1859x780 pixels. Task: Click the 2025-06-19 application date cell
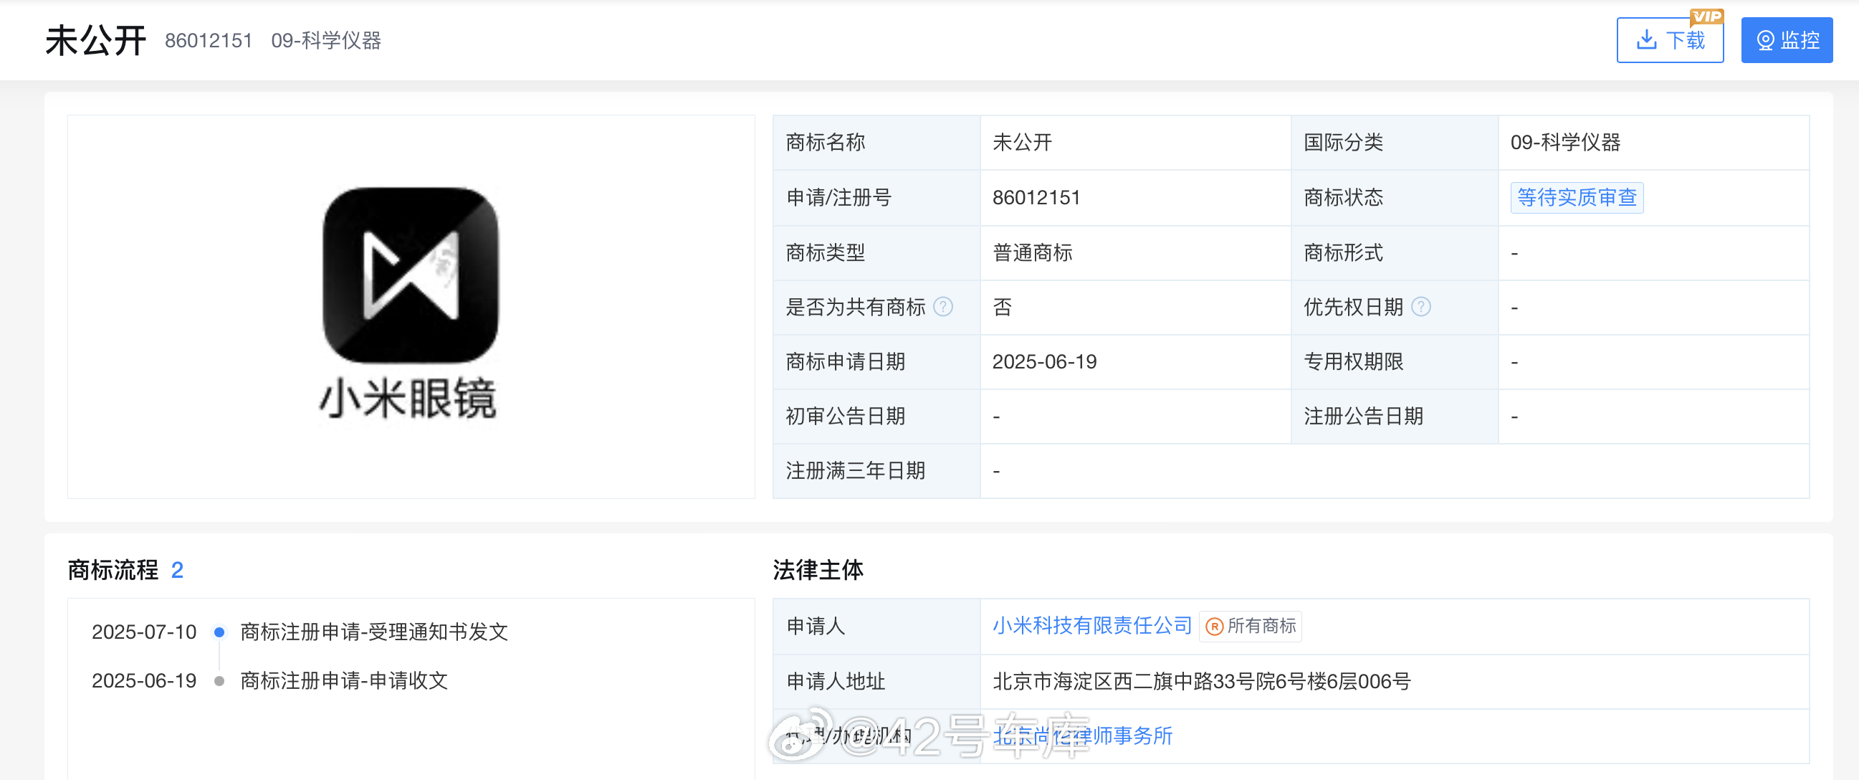(x=1135, y=361)
